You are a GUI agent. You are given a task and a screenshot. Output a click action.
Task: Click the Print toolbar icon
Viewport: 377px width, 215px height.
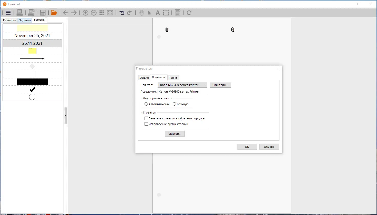[x=19, y=13]
